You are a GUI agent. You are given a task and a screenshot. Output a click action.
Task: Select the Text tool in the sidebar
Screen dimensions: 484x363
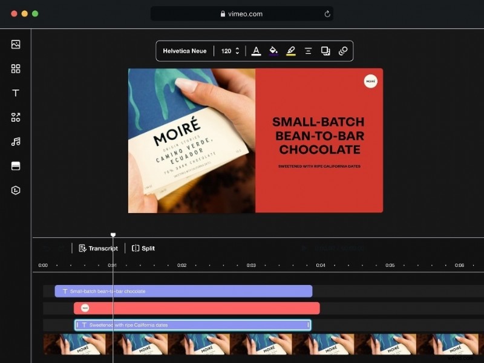[15, 93]
